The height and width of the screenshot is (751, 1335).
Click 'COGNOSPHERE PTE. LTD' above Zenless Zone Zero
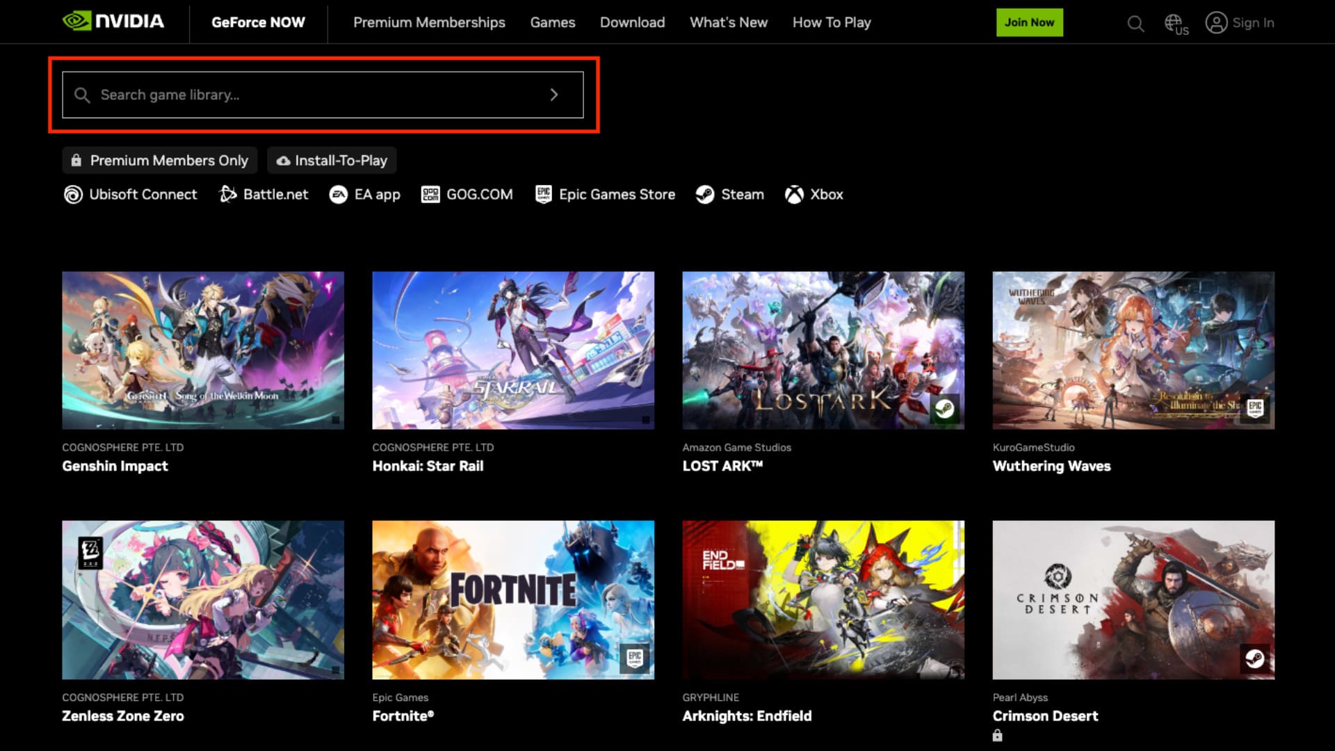tap(122, 697)
